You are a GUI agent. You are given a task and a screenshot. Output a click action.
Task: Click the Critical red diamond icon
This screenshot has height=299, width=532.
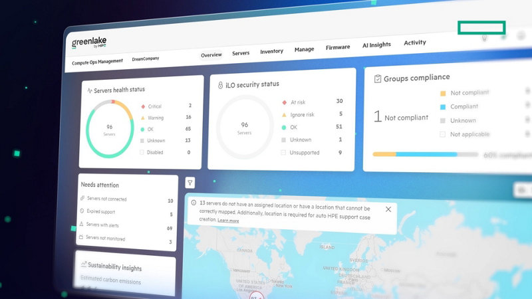click(143, 106)
